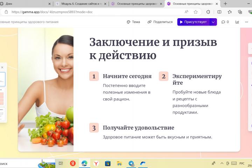Expand the present options dropdown arrow

[213, 22]
